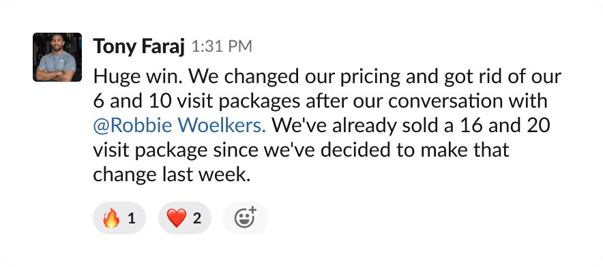
Task: Click the count 2 beside the heart
Action: [197, 219]
